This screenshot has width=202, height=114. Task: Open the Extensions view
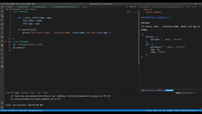pyautogui.click(x=2, y=24)
